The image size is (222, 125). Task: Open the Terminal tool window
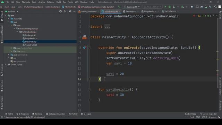click(x=37, y=114)
